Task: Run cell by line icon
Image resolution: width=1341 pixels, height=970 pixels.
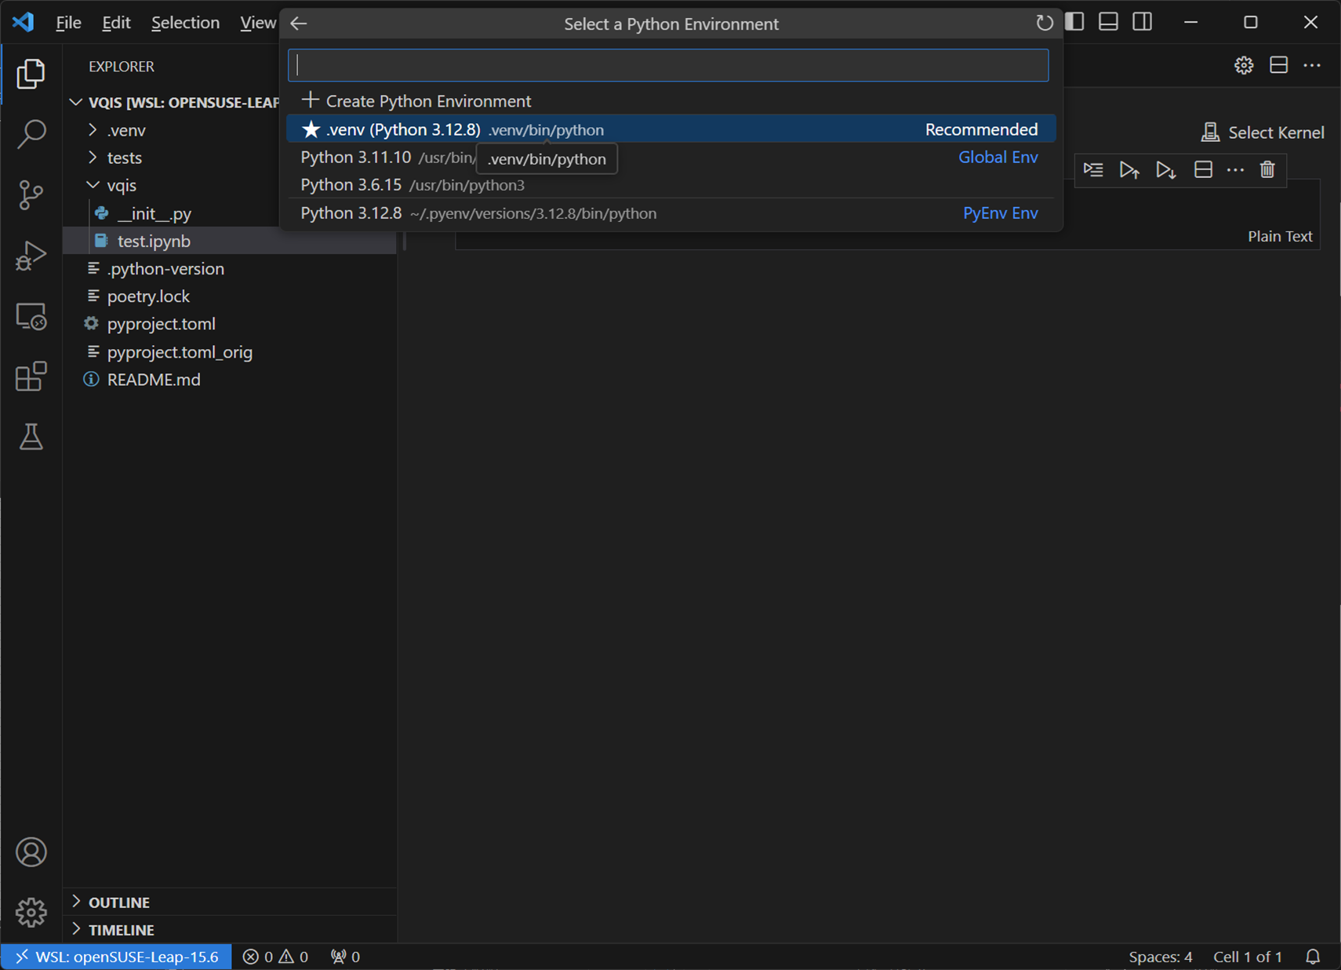Action: [x=1093, y=169]
